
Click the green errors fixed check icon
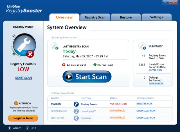pyautogui.click(x=95, y=65)
